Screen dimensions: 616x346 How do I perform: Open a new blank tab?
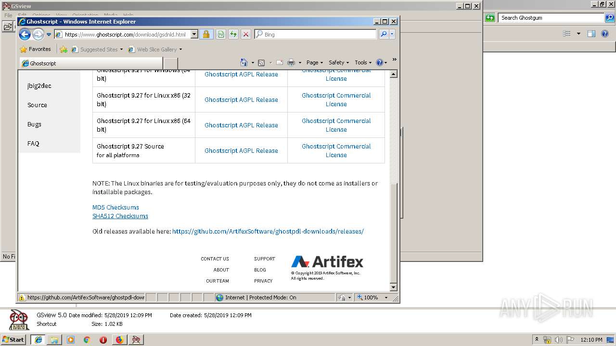[171, 63]
